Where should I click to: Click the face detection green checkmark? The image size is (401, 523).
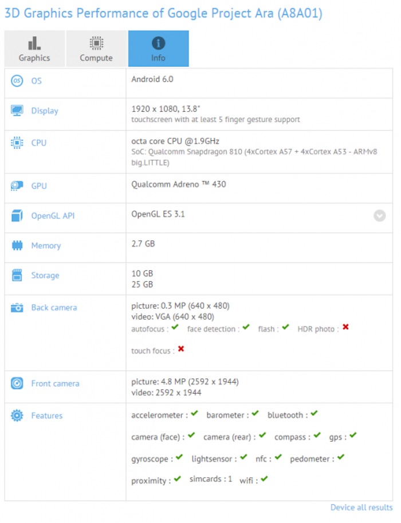(x=246, y=327)
